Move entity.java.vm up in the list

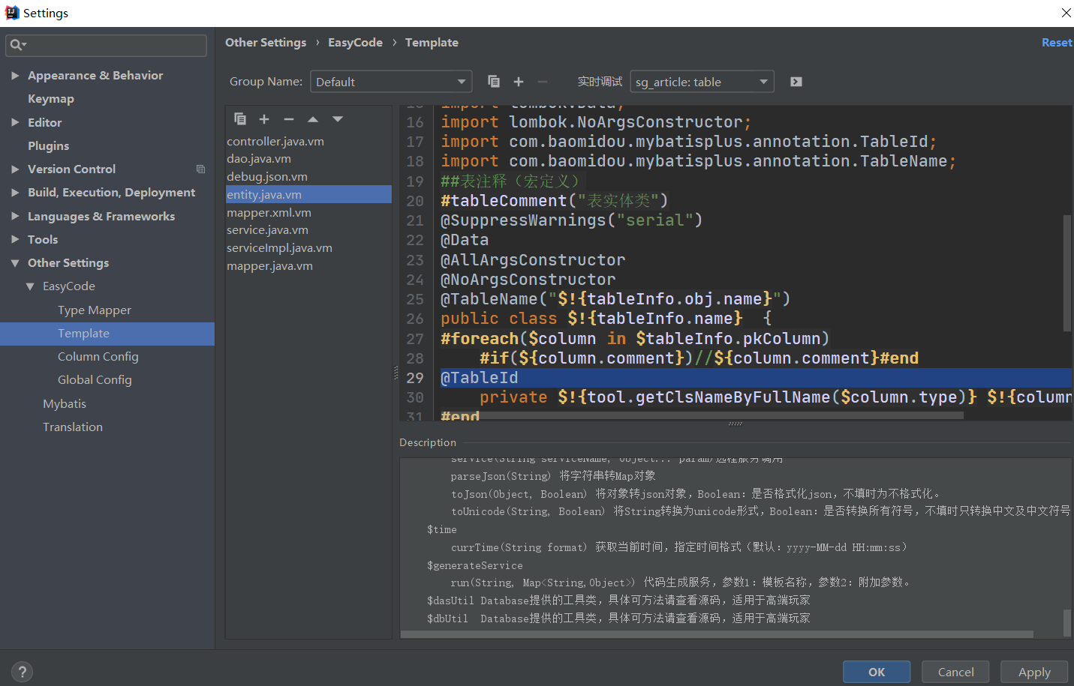pos(313,118)
